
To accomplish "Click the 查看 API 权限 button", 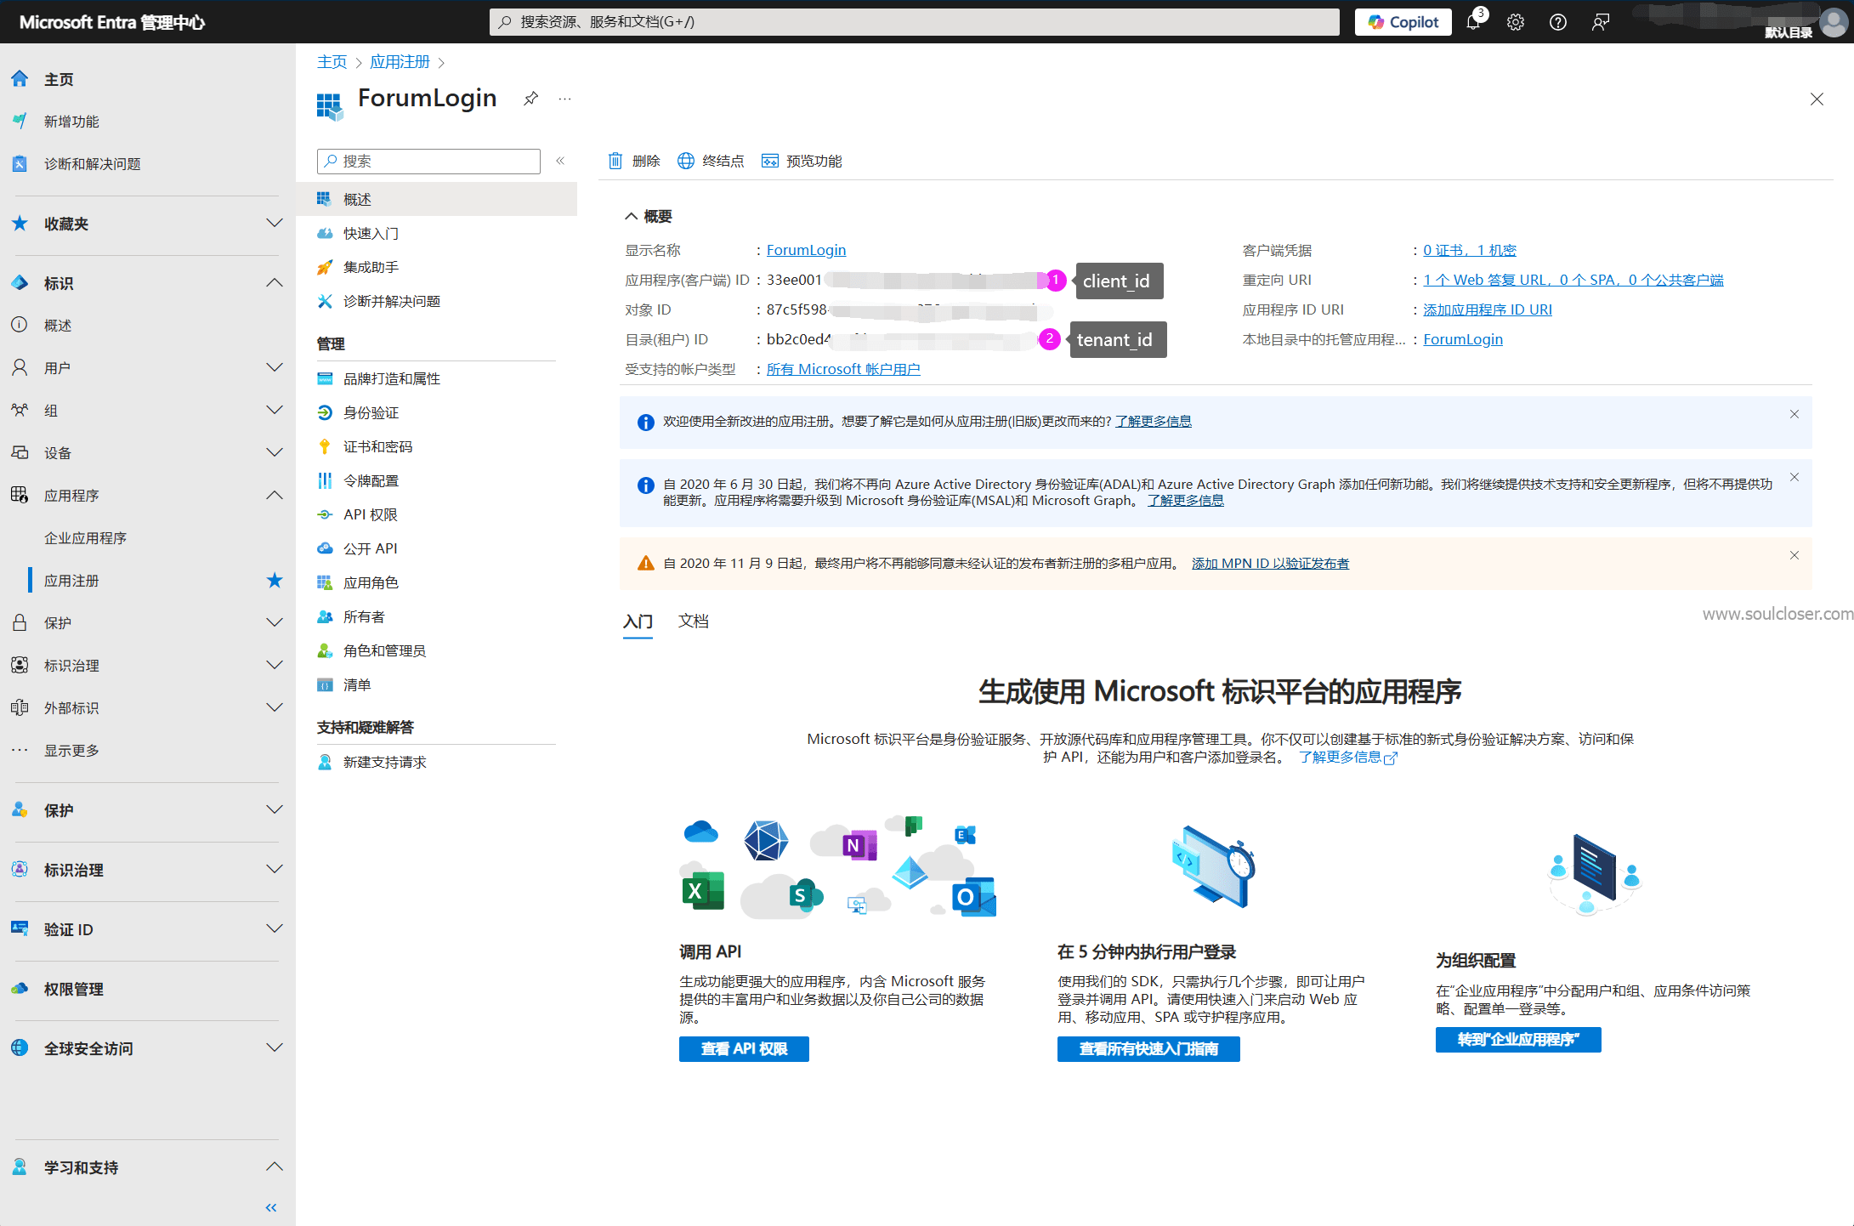I will pyautogui.click(x=744, y=1049).
